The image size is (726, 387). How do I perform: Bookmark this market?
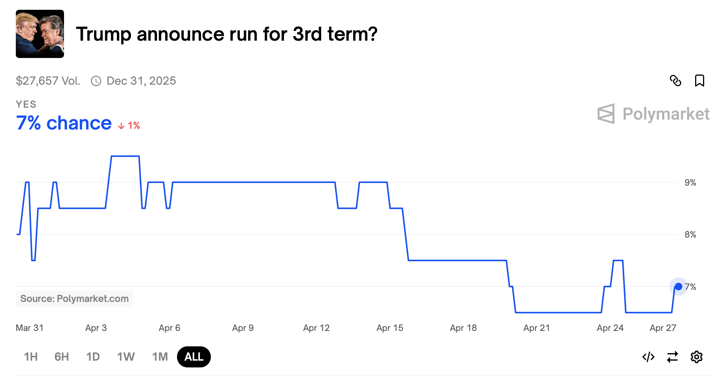pos(699,81)
